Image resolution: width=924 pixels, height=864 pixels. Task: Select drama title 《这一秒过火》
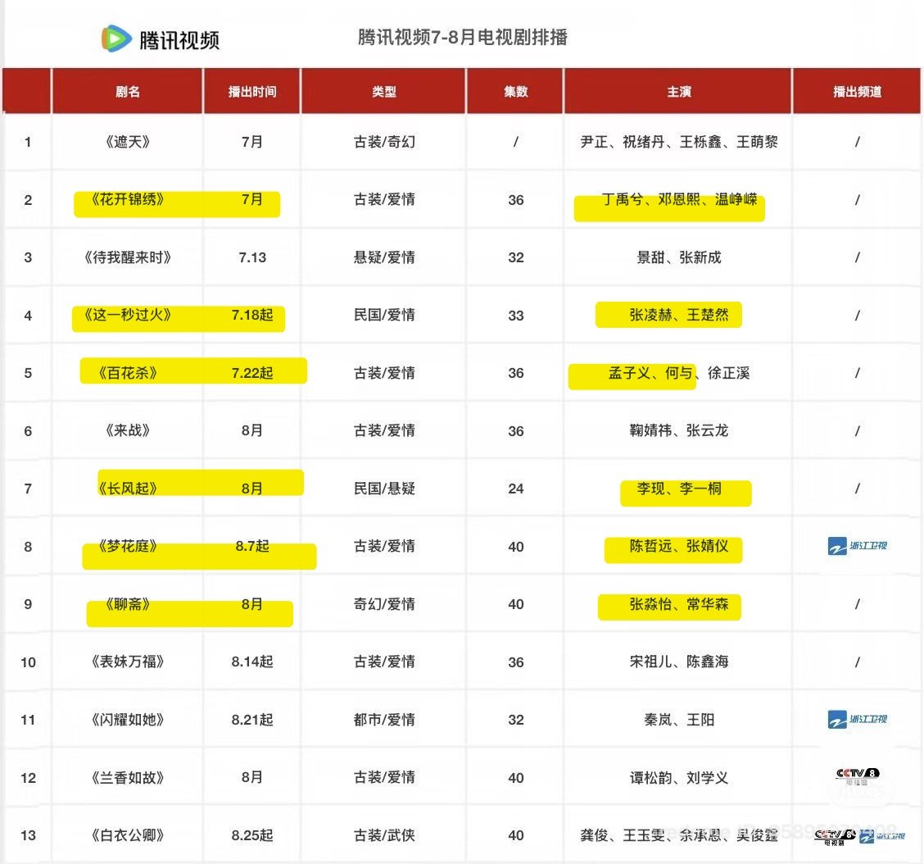[x=127, y=315]
